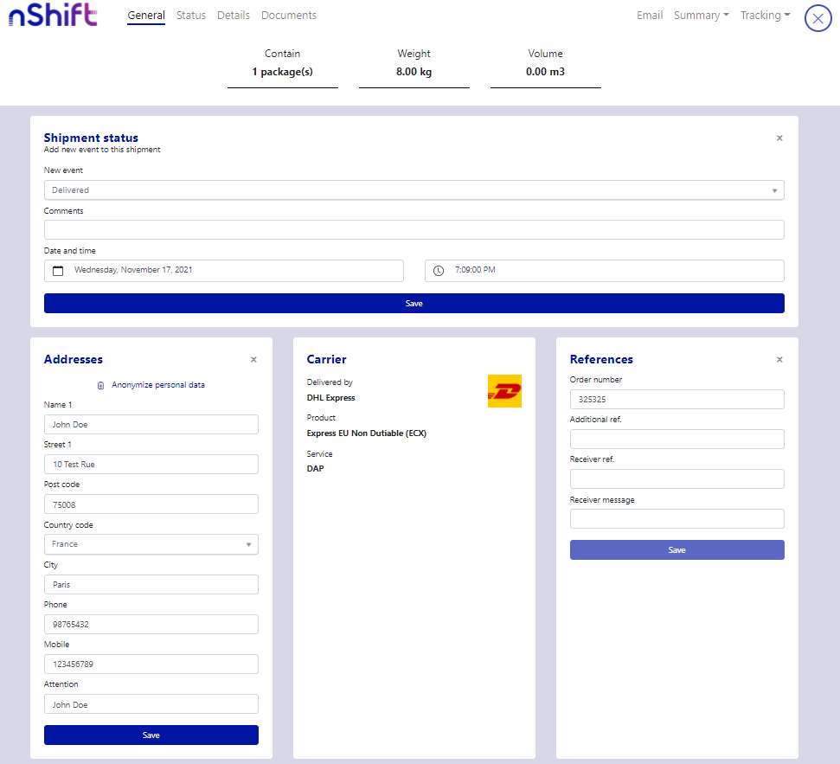The image size is (840, 764).
Task: Click the Email link in the header
Action: 650,16
